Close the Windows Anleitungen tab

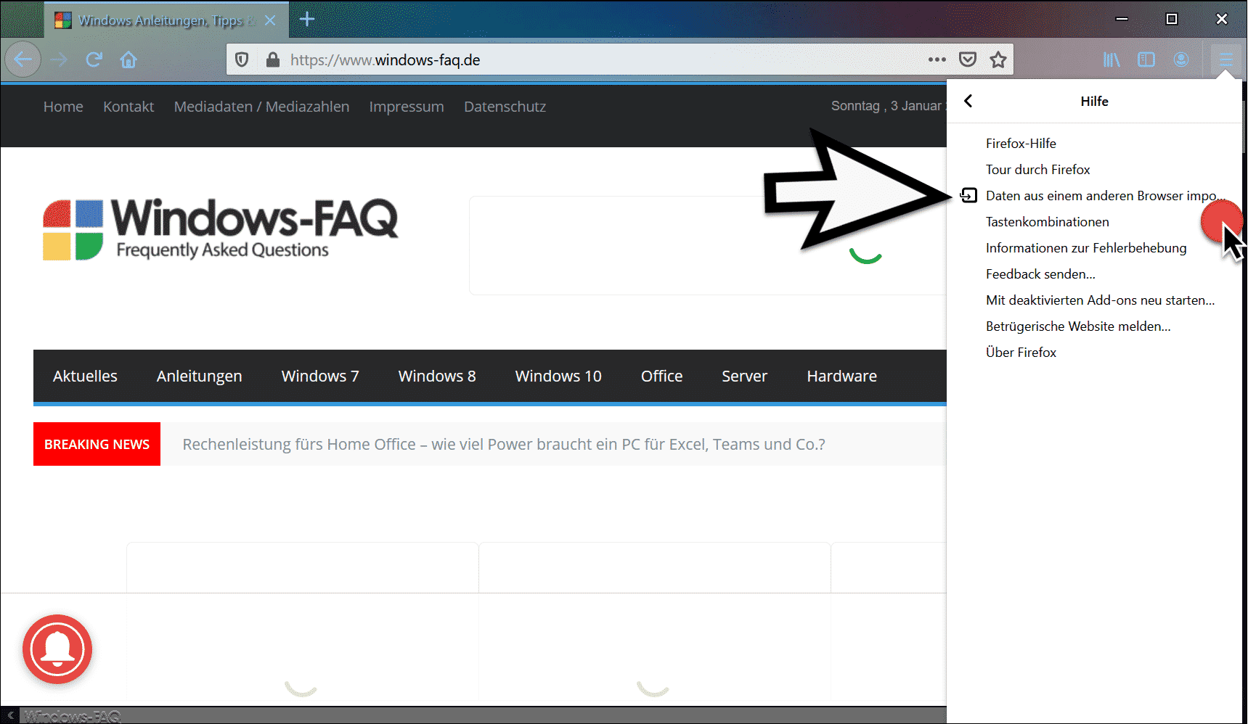[270, 20]
